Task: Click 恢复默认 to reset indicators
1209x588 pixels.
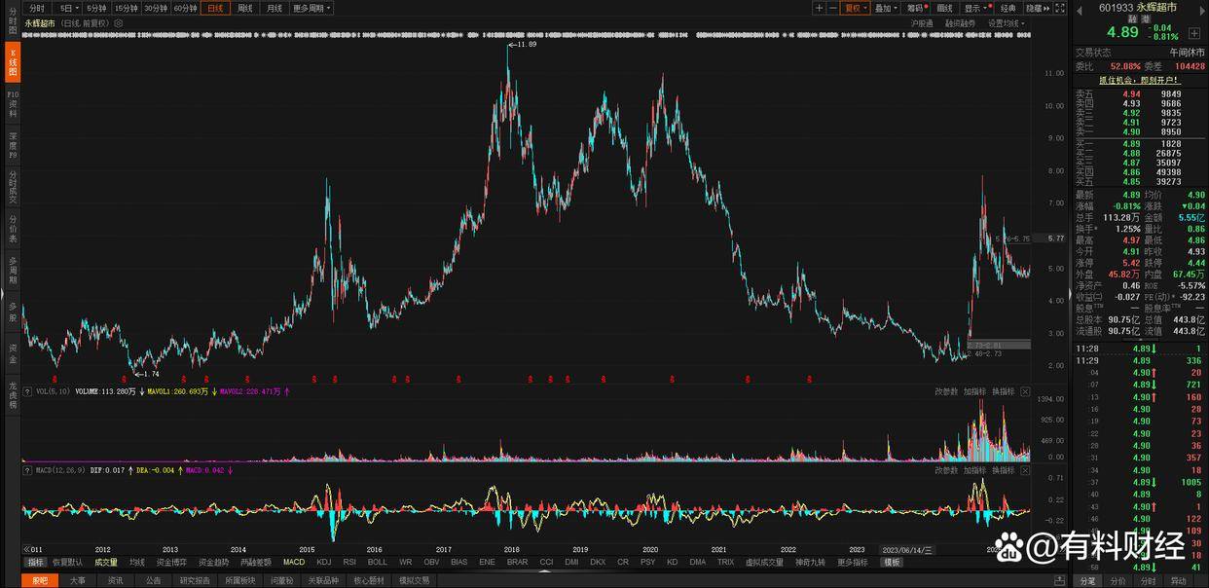Action: tap(67, 563)
